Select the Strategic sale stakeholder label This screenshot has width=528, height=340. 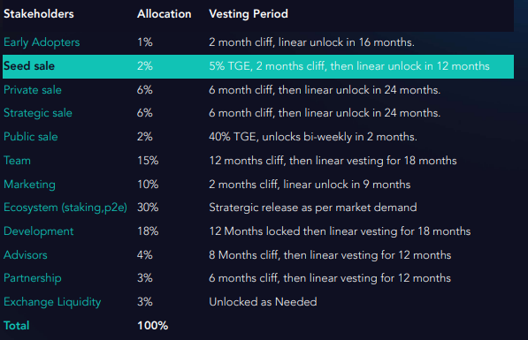click(x=38, y=113)
